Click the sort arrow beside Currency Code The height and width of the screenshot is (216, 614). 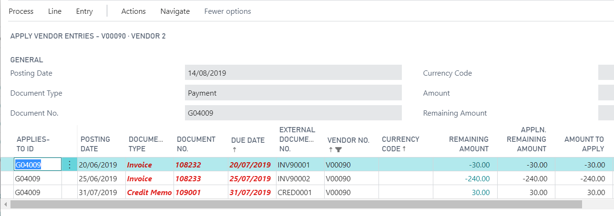tap(404, 148)
